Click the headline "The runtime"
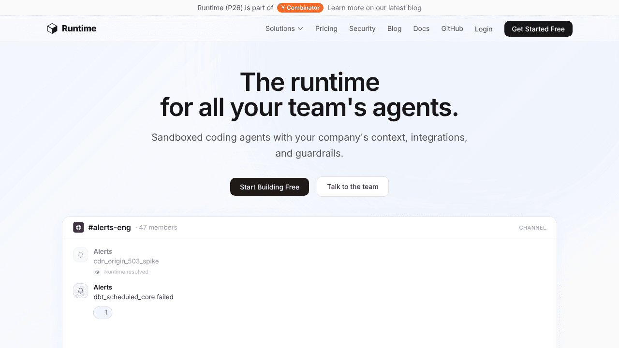Screen dimensions: 619x348 [x=309, y=82]
